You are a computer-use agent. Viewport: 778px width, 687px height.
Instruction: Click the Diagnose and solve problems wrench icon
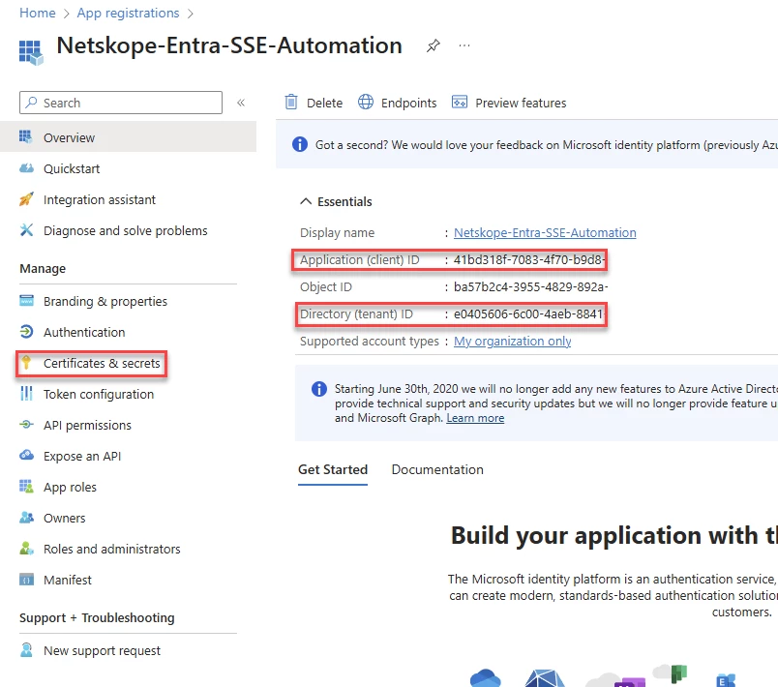point(26,230)
